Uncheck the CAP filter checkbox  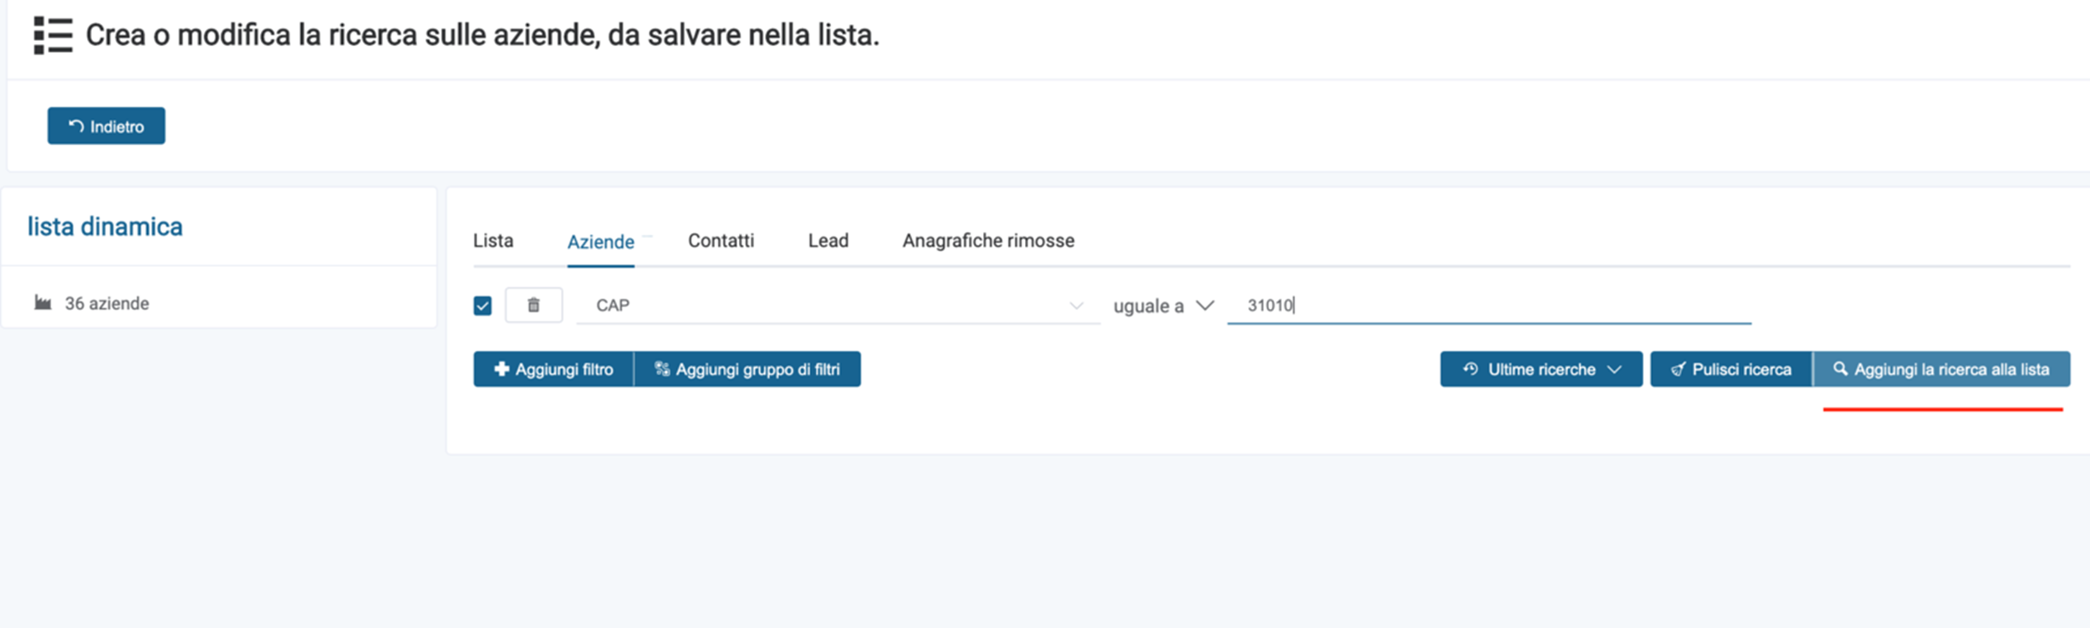click(x=482, y=306)
